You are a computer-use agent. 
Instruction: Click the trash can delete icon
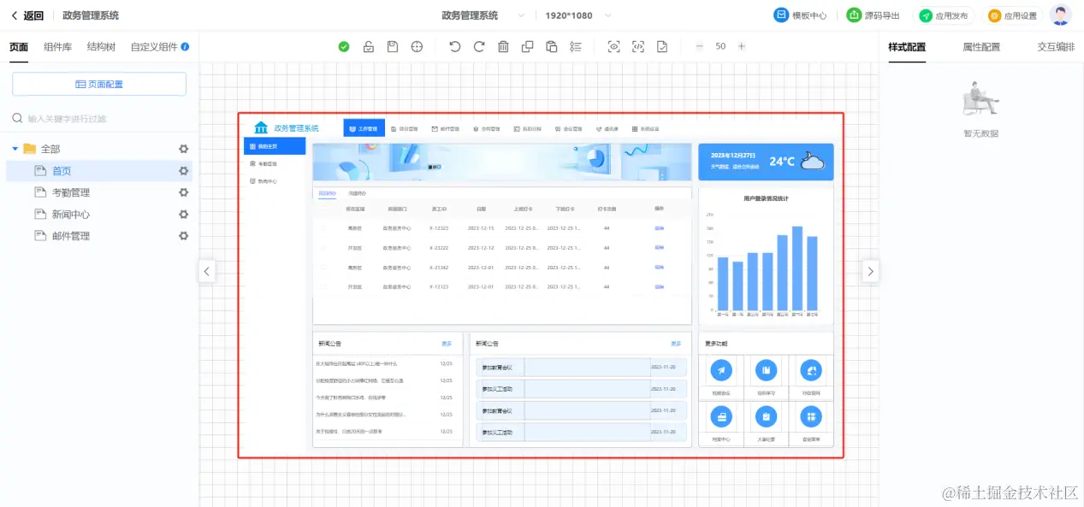pos(503,47)
